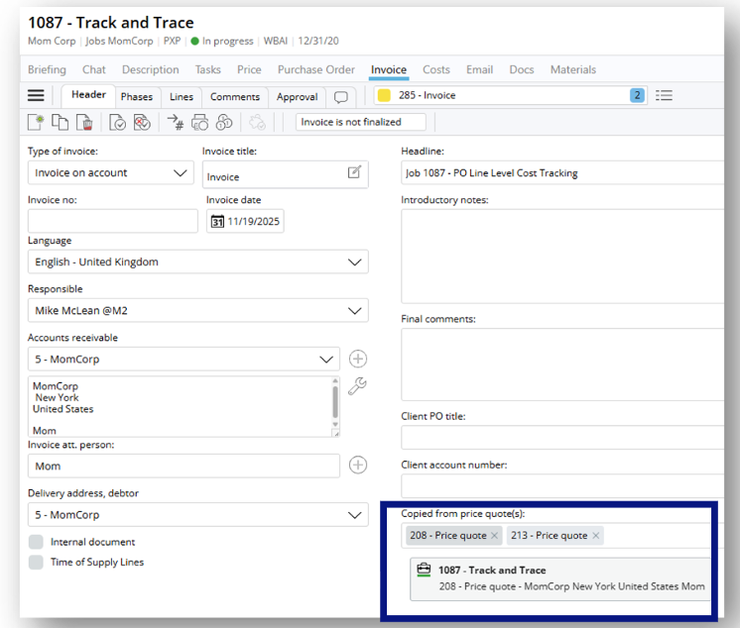Open the hamburger menu icon
This screenshot has height=628, width=740.
[36, 96]
